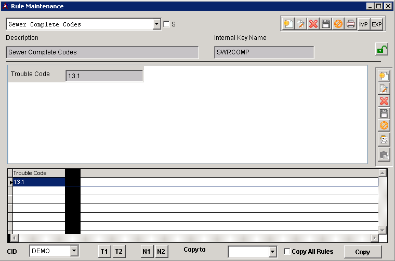The image size is (395, 261).
Task: Open the Copy to dropdown list
Action: pyautogui.click(x=273, y=252)
